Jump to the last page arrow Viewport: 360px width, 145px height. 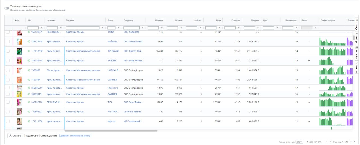[355, 142]
